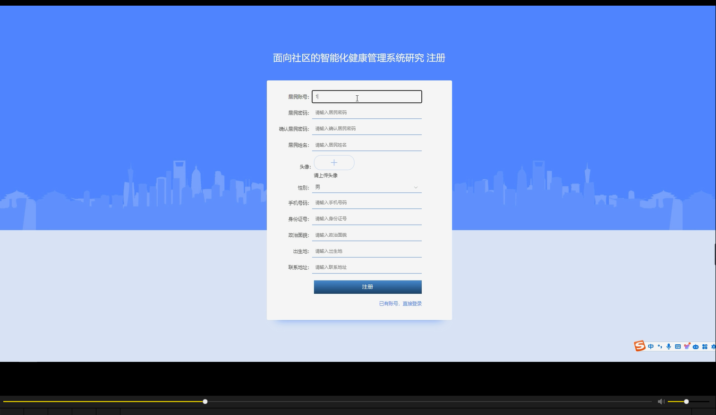Click the 请上传头像 text under avatar box
The height and width of the screenshot is (415, 716).
click(326, 175)
